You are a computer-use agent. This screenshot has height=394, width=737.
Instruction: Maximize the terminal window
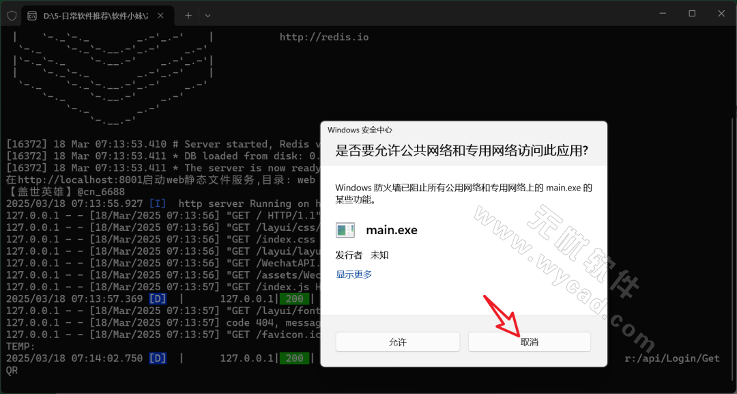[691, 14]
